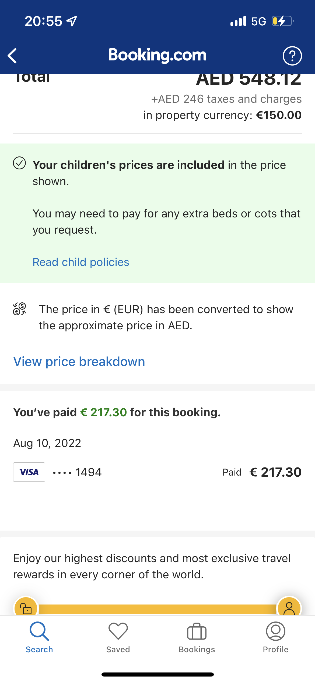Select the VISA card icon
The width and height of the screenshot is (315, 683).
tap(29, 472)
